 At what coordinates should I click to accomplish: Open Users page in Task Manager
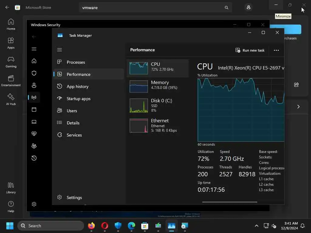[x=89, y=110]
